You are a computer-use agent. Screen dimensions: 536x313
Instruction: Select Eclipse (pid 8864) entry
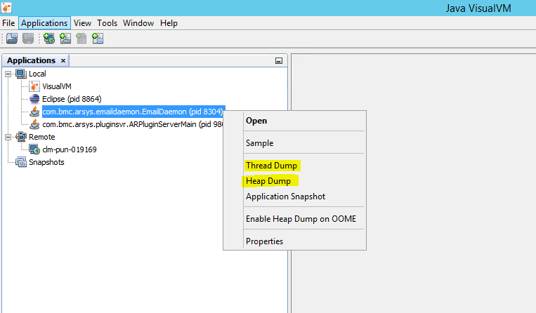(x=72, y=99)
